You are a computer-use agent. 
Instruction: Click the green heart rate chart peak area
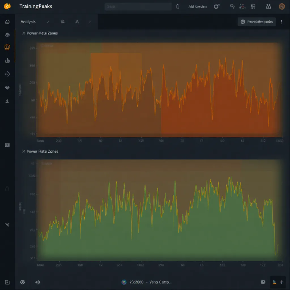[229, 198]
